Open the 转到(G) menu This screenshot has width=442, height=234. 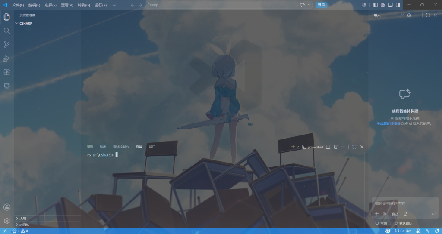tap(84, 5)
